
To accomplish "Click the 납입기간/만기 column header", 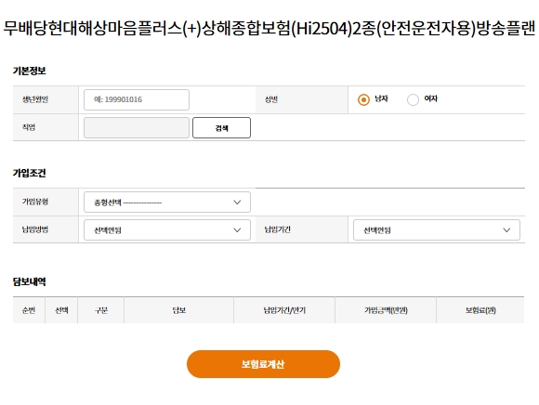I will pyautogui.click(x=284, y=310).
